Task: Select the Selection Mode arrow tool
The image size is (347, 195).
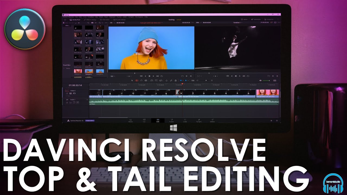Action: coord(132,80)
